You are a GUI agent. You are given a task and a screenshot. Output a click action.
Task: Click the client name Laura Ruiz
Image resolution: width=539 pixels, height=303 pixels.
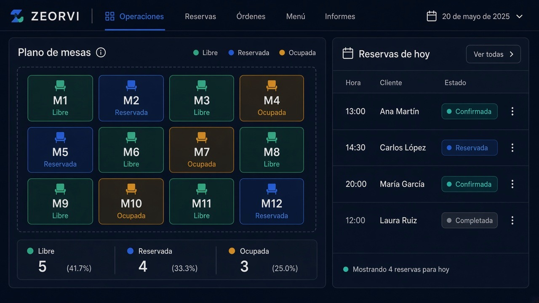[x=398, y=220]
